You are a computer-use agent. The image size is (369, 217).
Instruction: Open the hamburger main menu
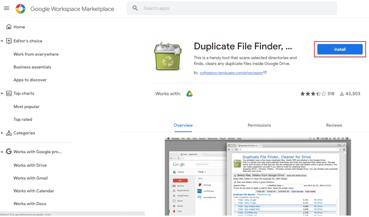6,8
